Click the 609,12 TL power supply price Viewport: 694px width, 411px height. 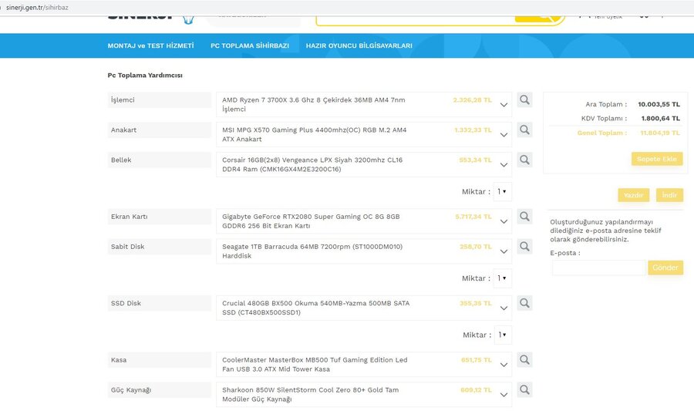476,390
